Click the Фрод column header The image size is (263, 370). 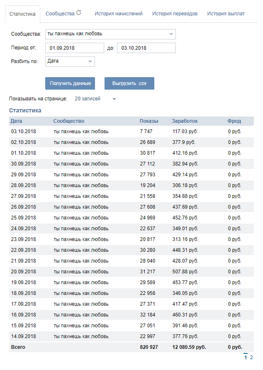pos(234,121)
